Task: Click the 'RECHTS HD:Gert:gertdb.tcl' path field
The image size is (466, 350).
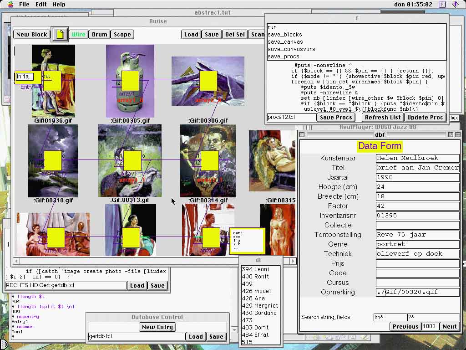Action: (66, 285)
